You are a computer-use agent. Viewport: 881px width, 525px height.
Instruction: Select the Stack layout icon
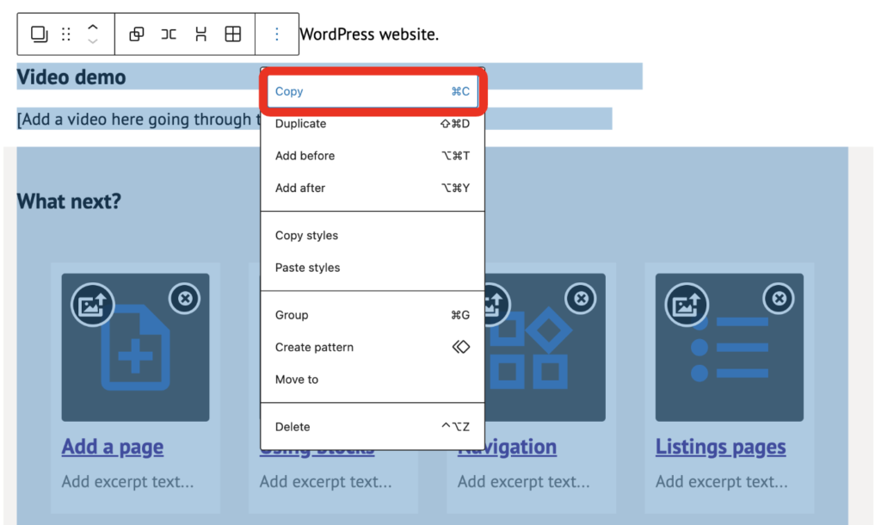click(x=200, y=34)
